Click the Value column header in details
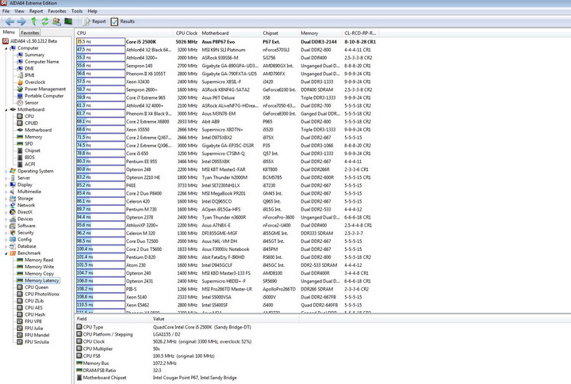 tap(225, 319)
